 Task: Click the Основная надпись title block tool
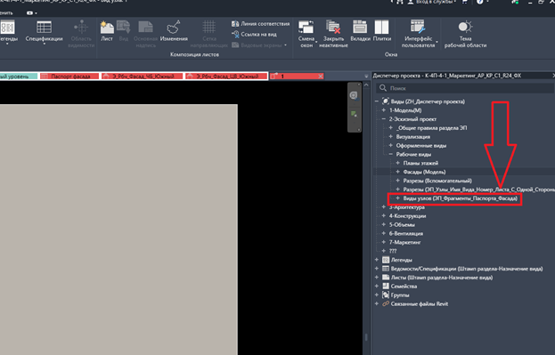point(145,34)
